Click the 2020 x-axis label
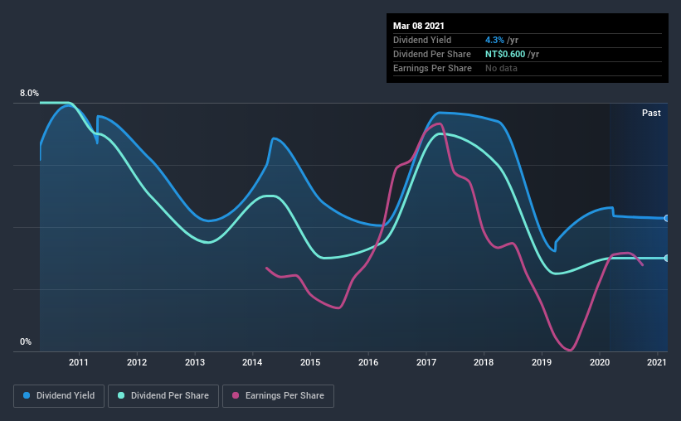 [x=600, y=362]
